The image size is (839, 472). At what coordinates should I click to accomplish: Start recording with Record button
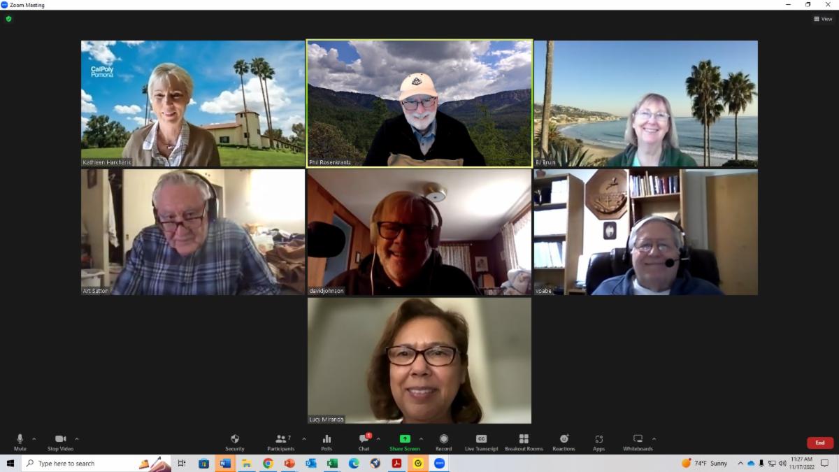coord(443,441)
